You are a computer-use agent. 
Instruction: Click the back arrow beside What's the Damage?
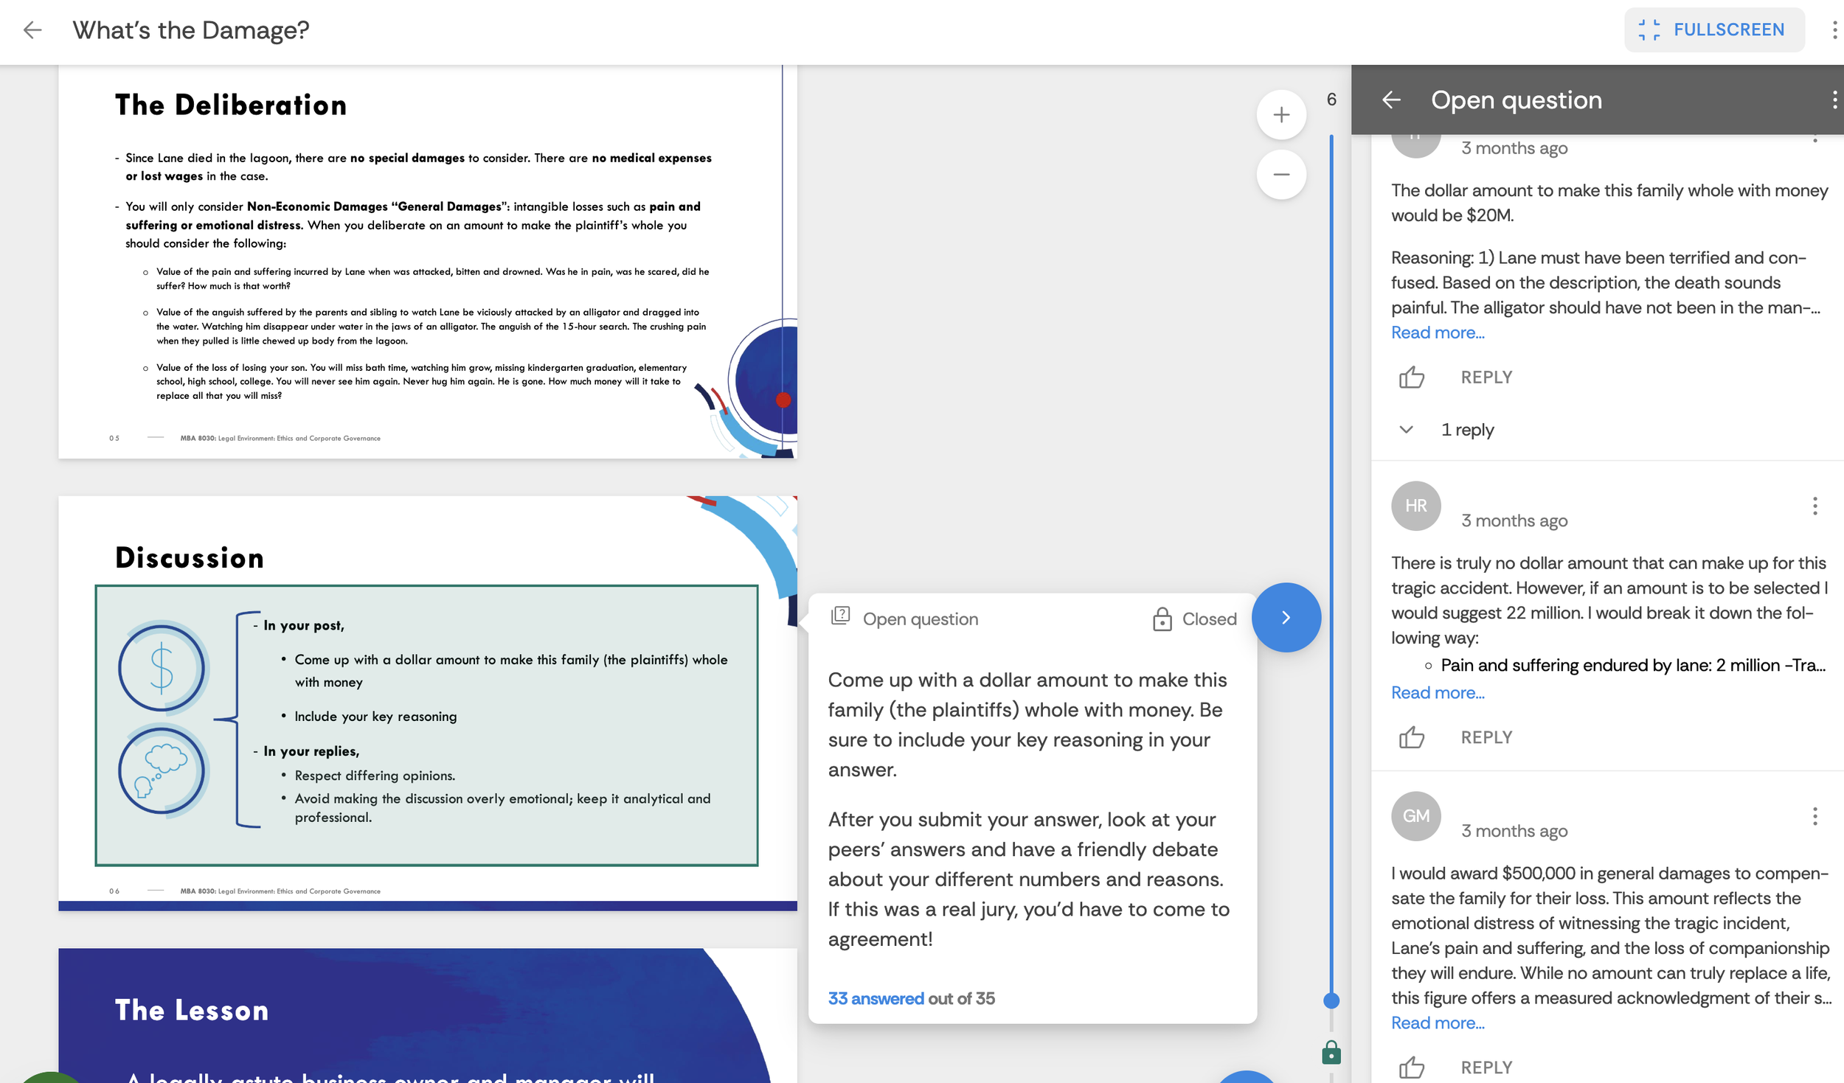pyautogui.click(x=32, y=30)
